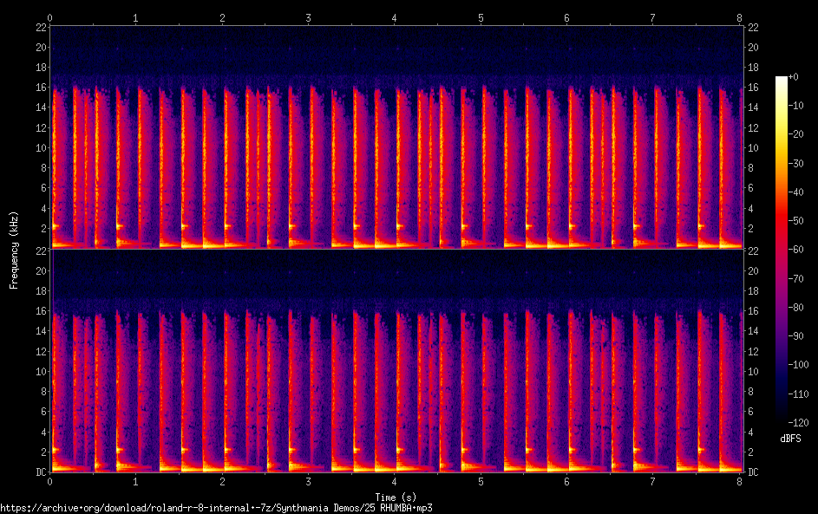Select the "-10" label on the dBFS scale
The image size is (818, 514).
(x=796, y=105)
